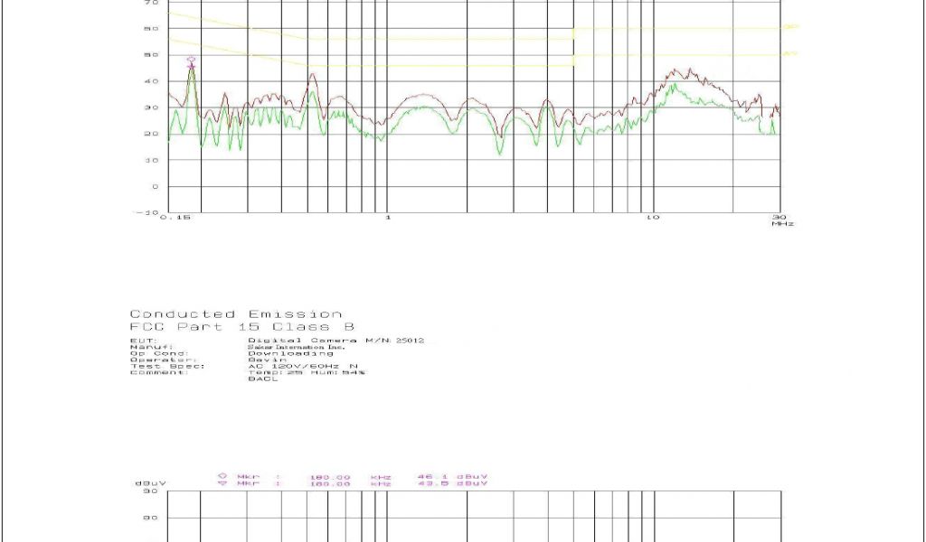Click the 'Downloading' operating condition text
This screenshot has height=542, width=926.
pos(278,353)
